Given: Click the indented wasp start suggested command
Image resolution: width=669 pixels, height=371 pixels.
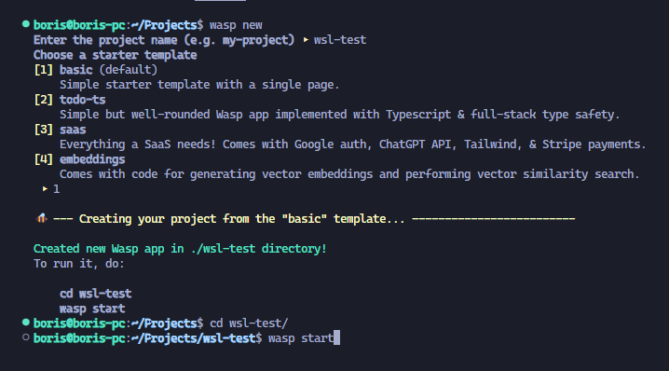Looking at the screenshot, I should 92,309.
